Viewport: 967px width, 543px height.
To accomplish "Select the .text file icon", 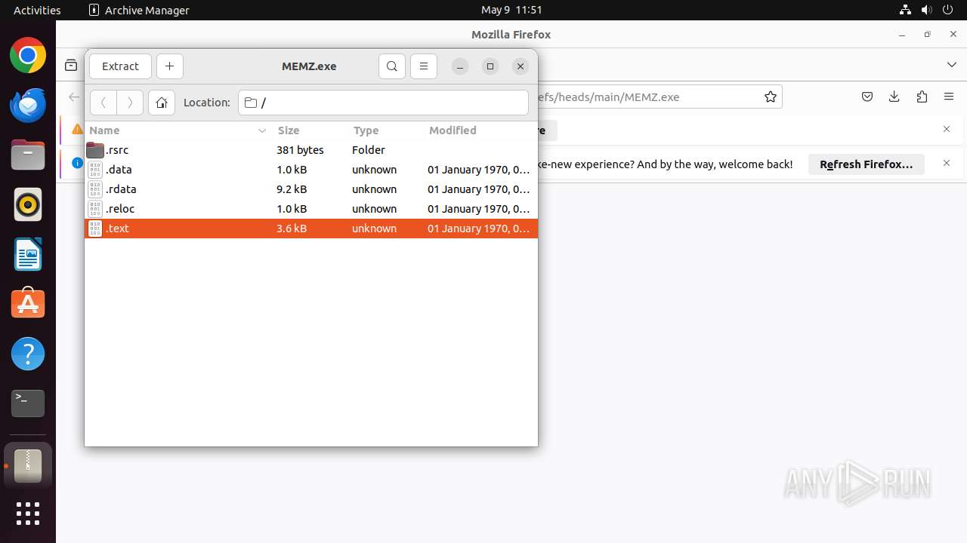I will click(95, 229).
